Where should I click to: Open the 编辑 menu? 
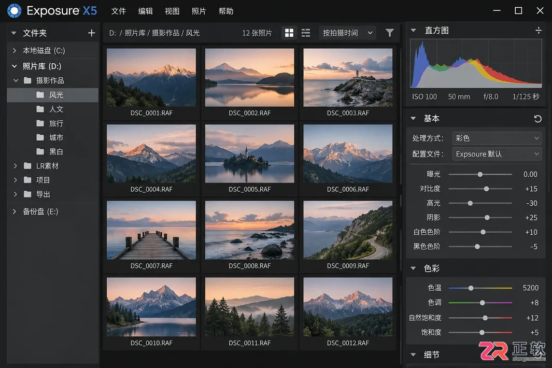pyautogui.click(x=146, y=11)
